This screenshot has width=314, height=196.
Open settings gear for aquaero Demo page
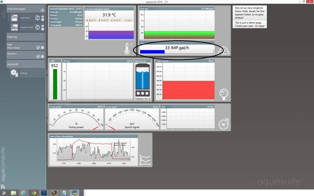pyautogui.click(x=42, y=29)
